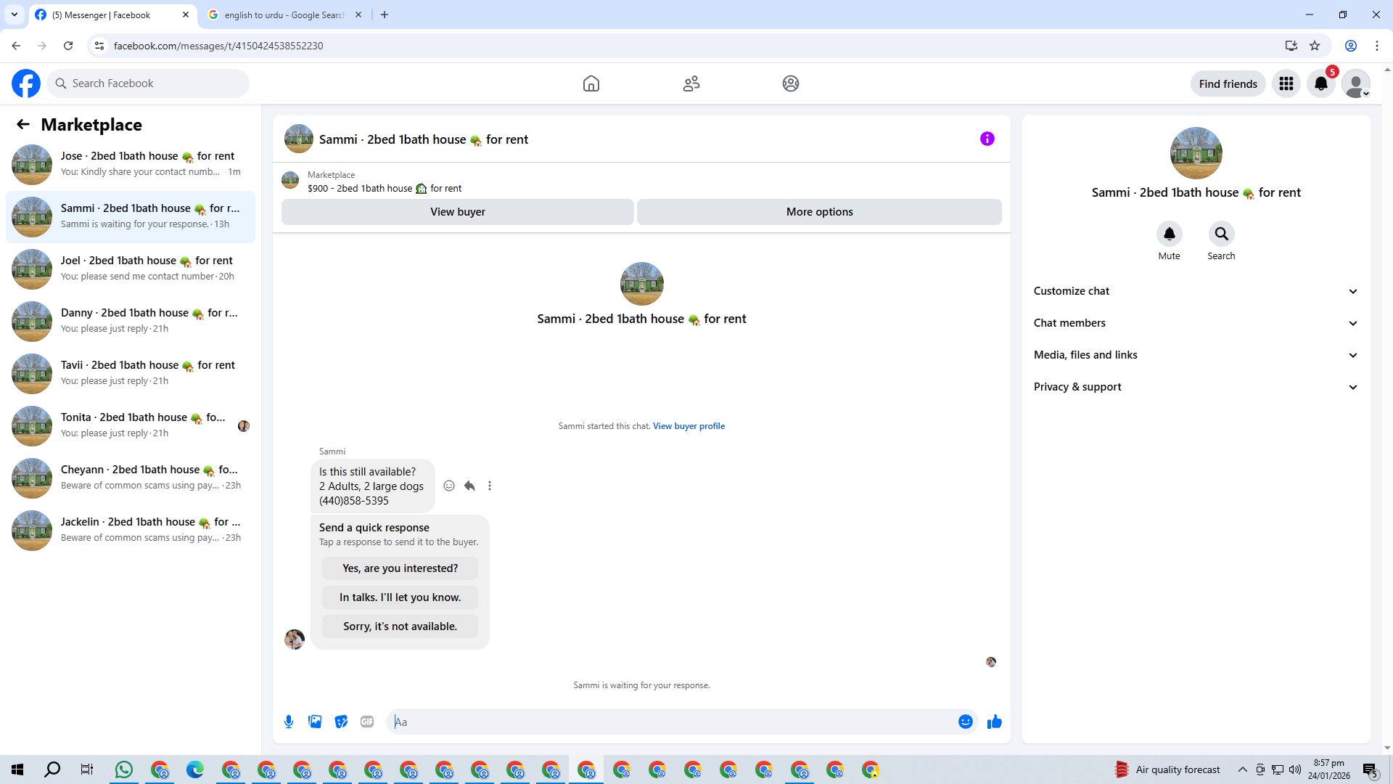Expand Privacy & support section
The image size is (1393, 784).
[x=1195, y=387]
